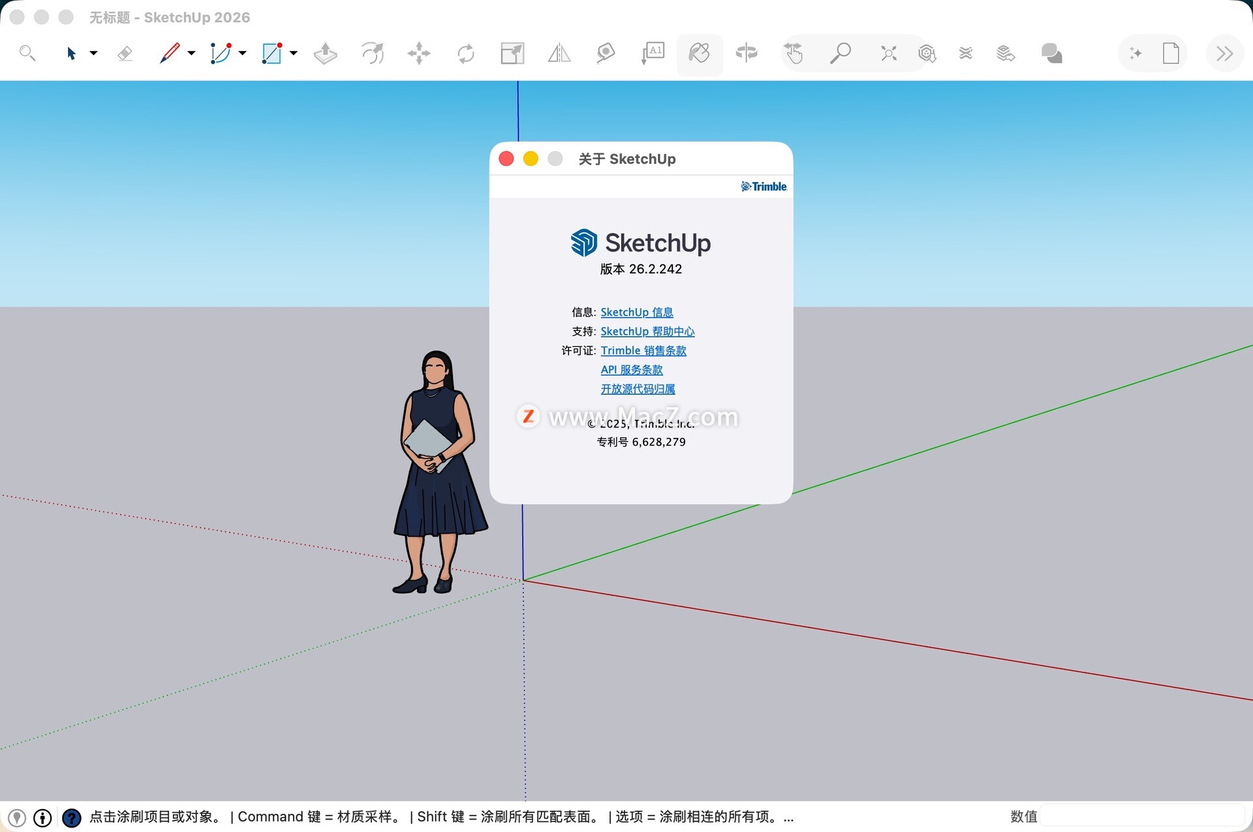Viewport: 1253px width, 832px height.
Task: Click the 版本 26.2.242 version text
Action: pos(641,269)
